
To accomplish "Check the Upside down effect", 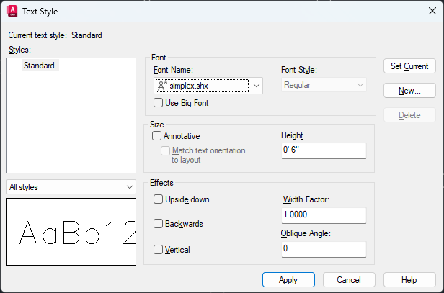I will [x=158, y=199].
